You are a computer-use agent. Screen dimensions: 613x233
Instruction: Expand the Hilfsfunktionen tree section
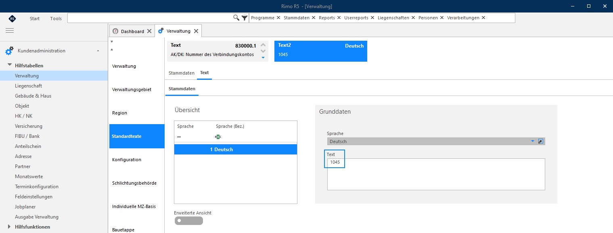pos(9,227)
